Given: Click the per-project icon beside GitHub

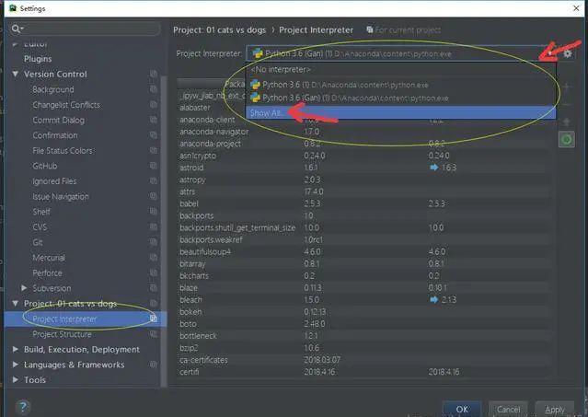Looking at the screenshot, I should click(154, 166).
